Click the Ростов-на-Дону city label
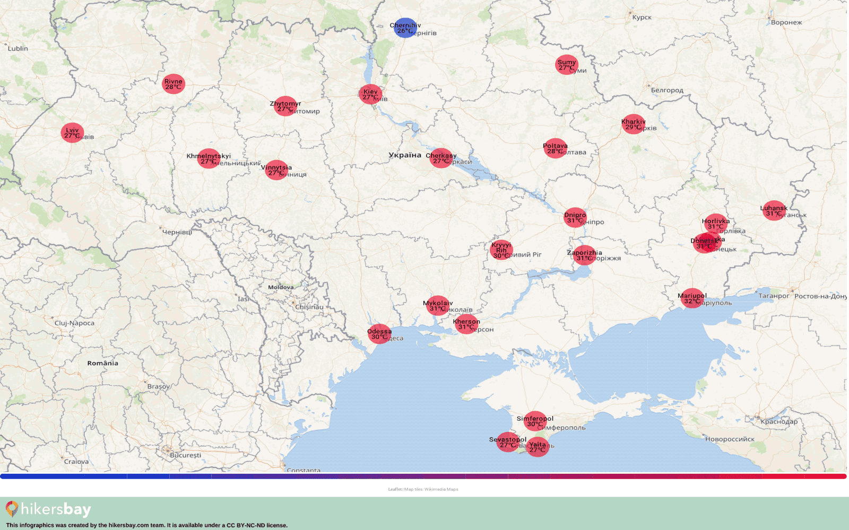 coord(821,296)
